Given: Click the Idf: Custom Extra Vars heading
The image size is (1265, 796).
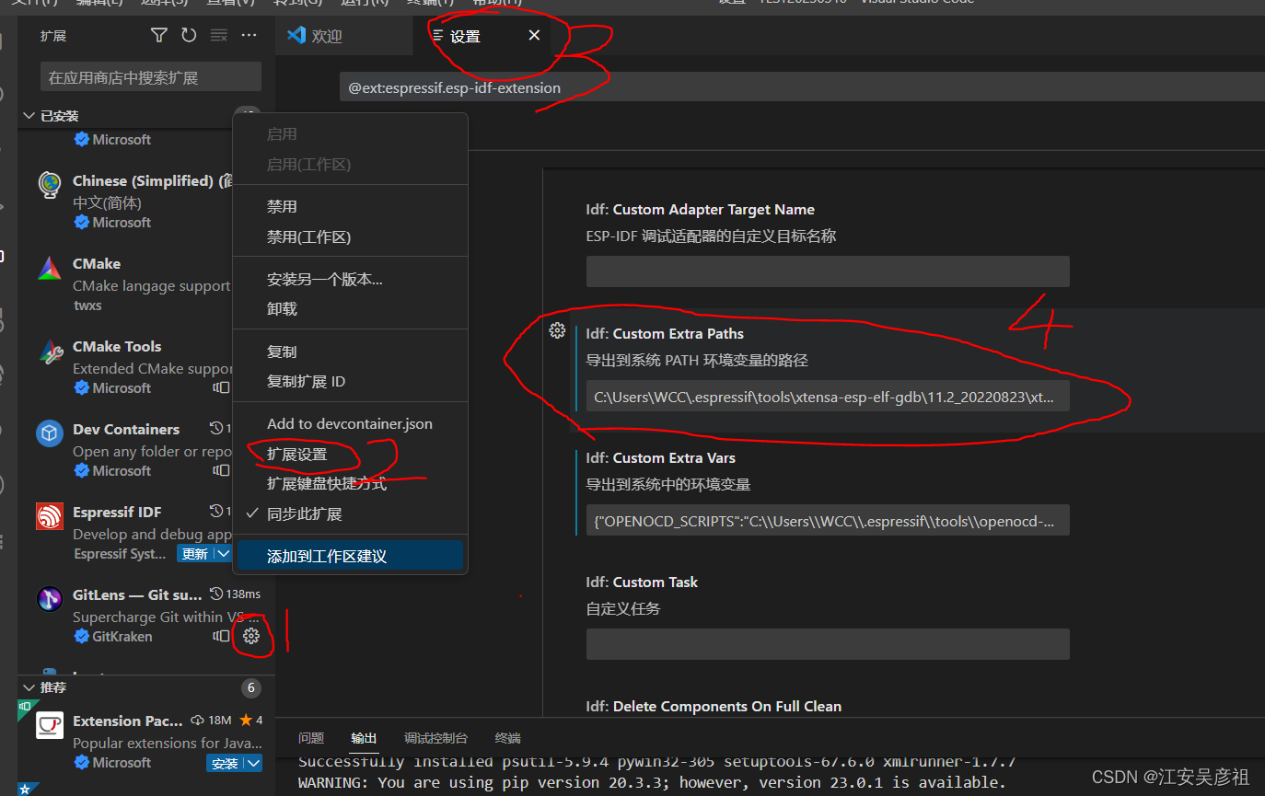Looking at the screenshot, I should click(661, 457).
